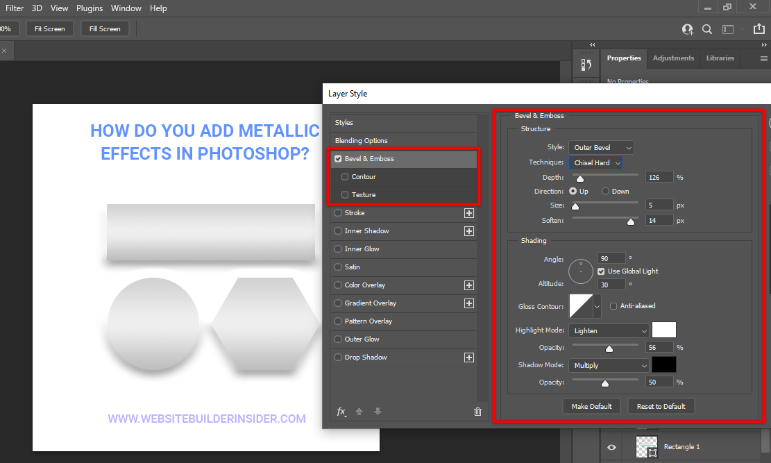The width and height of the screenshot is (771, 463).
Task: Open the Filter menu
Action: [15, 8]
